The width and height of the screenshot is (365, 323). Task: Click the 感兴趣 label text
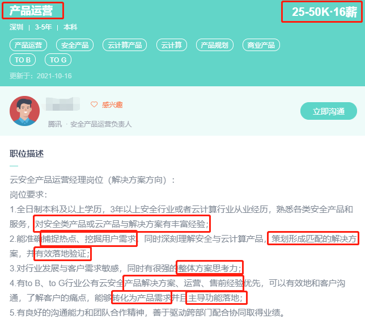[112, 104]
